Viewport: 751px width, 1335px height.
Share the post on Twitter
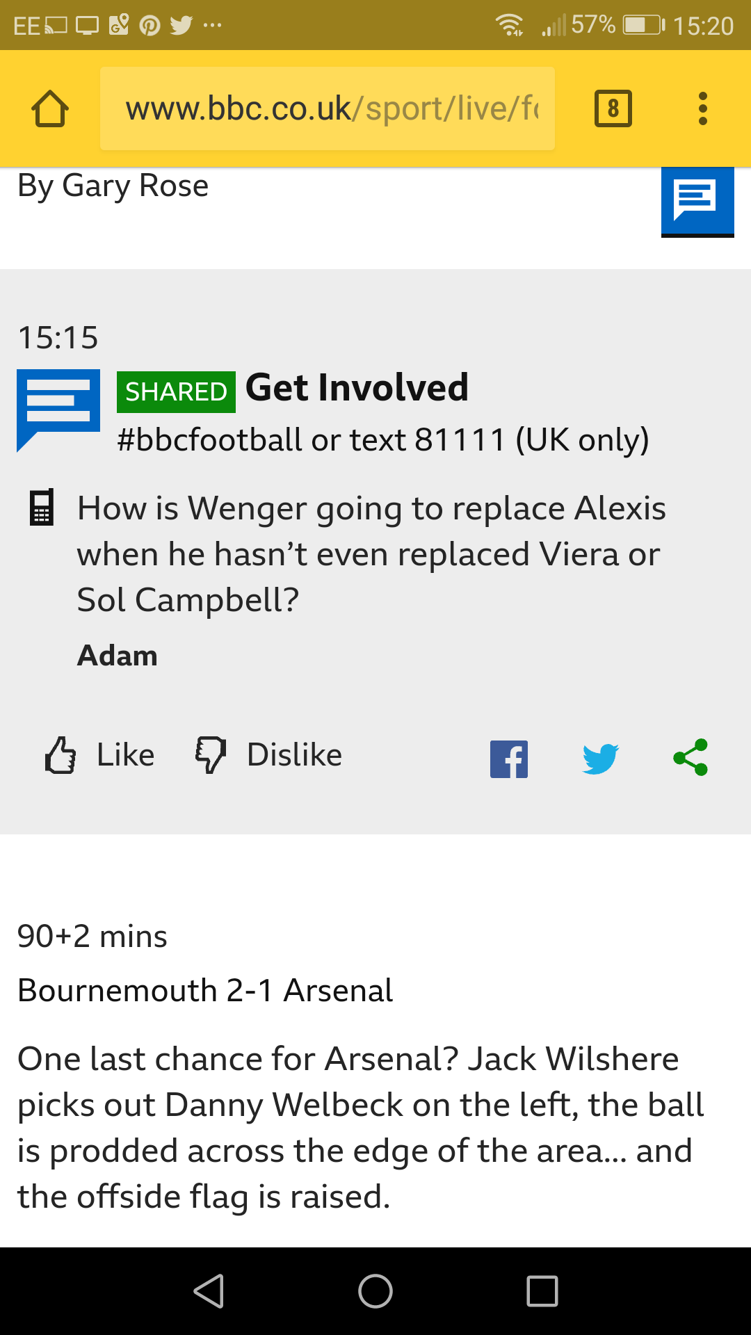point(600,759)
